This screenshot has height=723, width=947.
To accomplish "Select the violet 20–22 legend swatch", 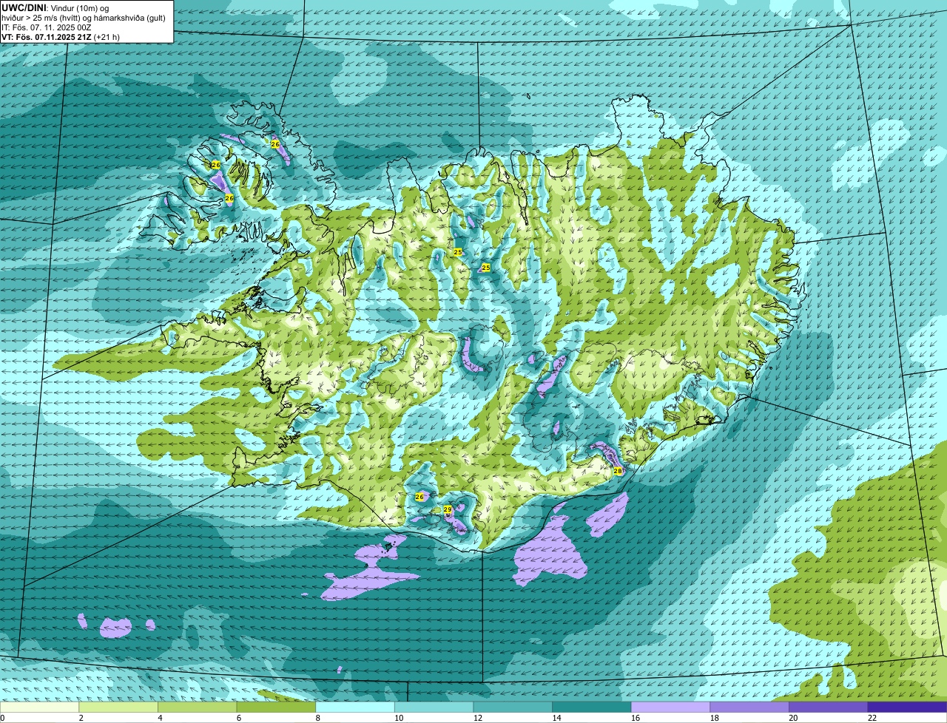I will (828, 707).
